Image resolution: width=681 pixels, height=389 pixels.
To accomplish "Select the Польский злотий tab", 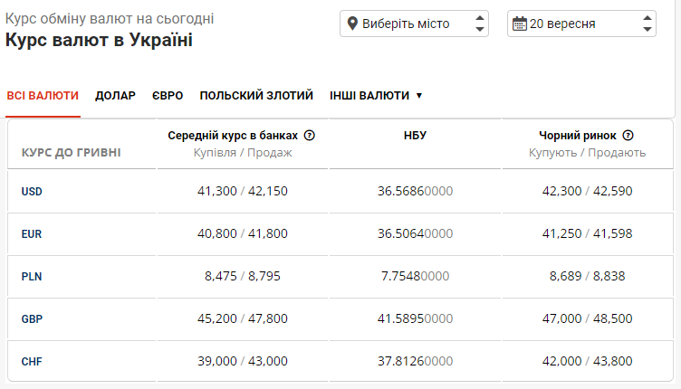I will pos(256,95).
